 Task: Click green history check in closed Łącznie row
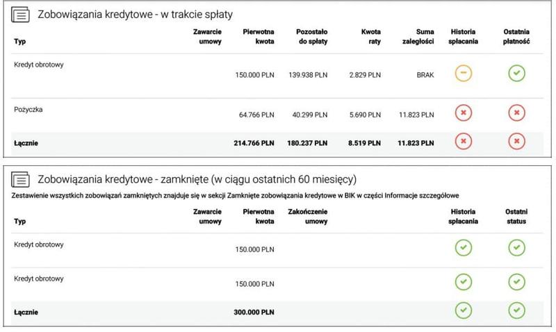pyautogui.click(x=463, y=310)
